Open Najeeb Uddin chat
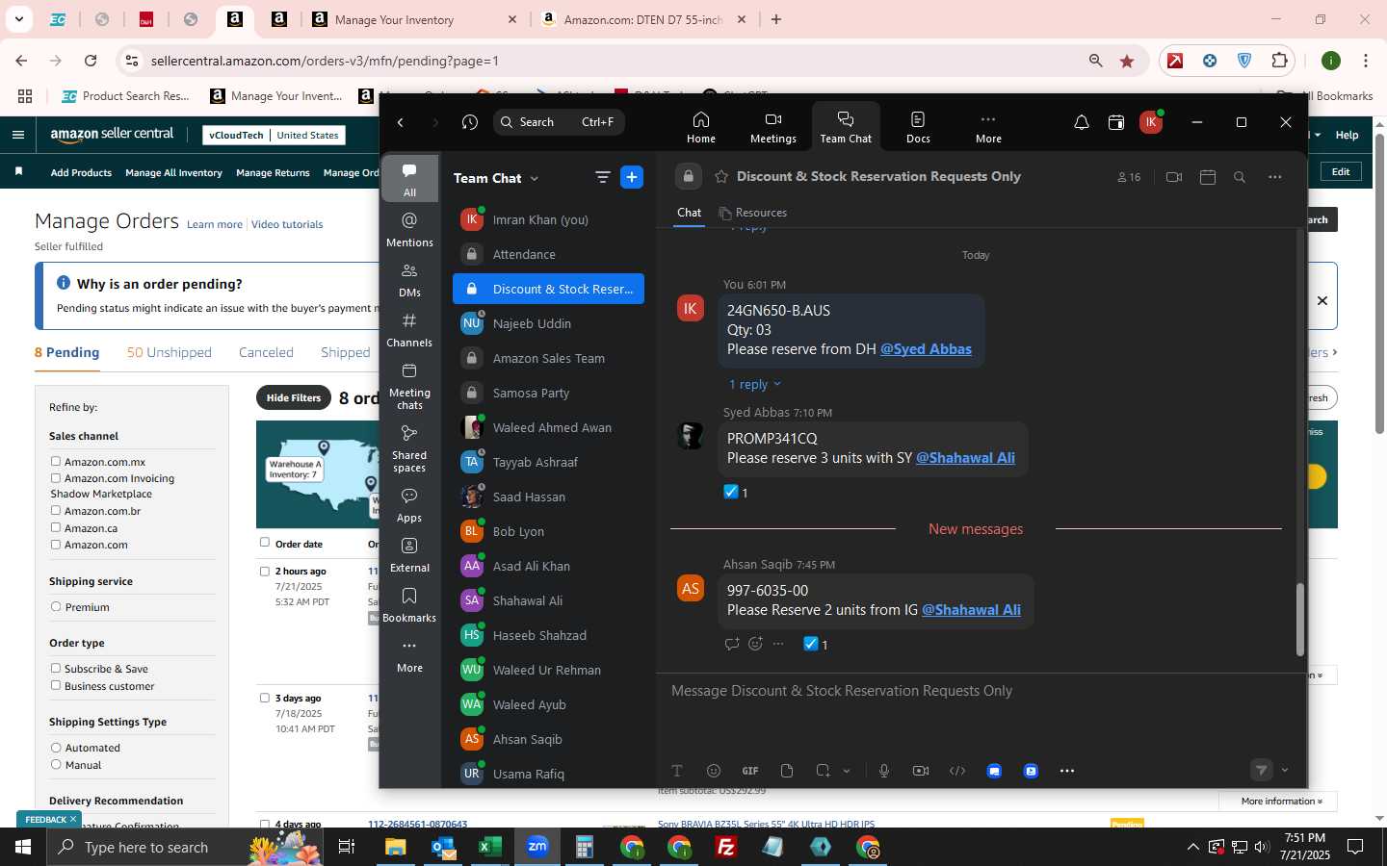Image resolution: width=1387 pixels, height=866 pixels. click(x=548, y=323)
